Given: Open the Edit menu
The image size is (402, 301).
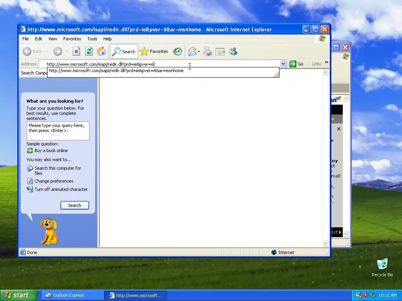Looking at the screenshot, I should (38, 39).
